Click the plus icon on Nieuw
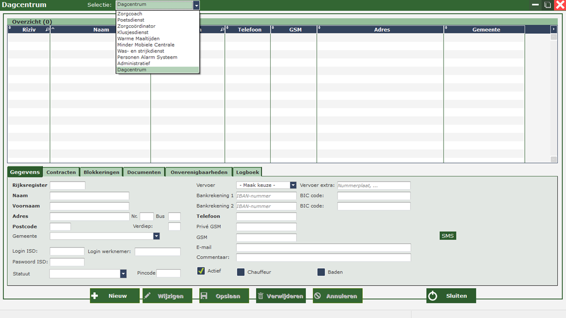 [95, 296]
